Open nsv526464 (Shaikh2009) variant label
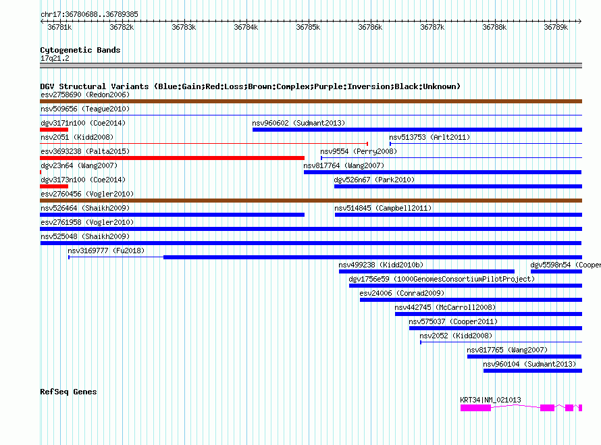The height and width of the screenshot is (445, 601). [x=85, y=208]
